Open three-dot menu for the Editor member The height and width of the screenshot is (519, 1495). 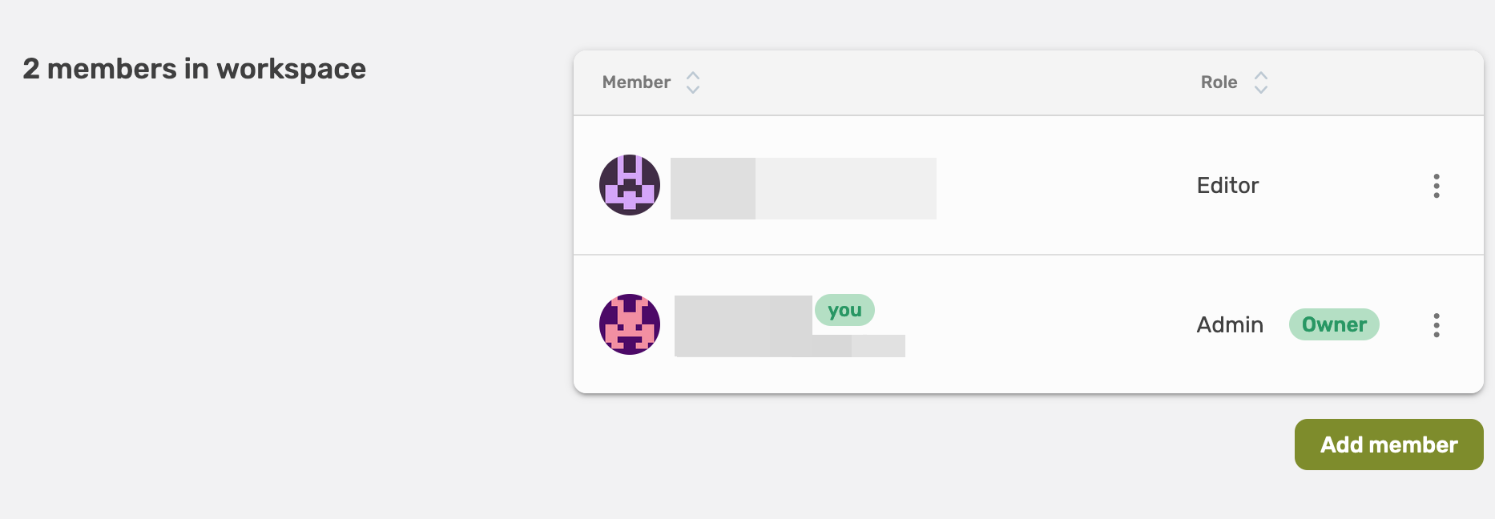coord(1436,186)
